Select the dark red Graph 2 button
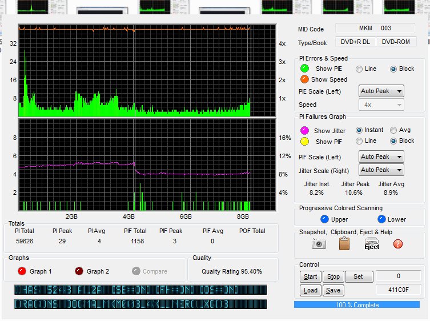The height and width of the screenshot is (321, 430). click(x=79, y=271)
